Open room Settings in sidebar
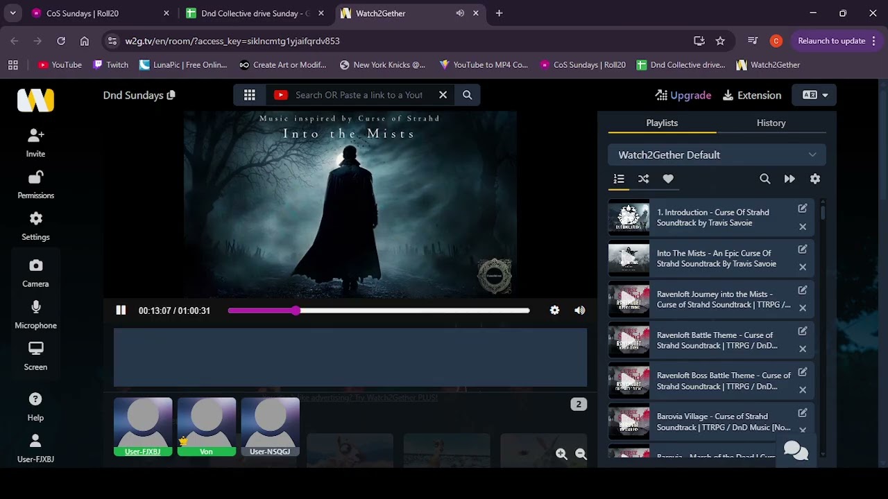The width and height of the screenshot is (888, 499). pyautogui.click(x=35, y=226)
